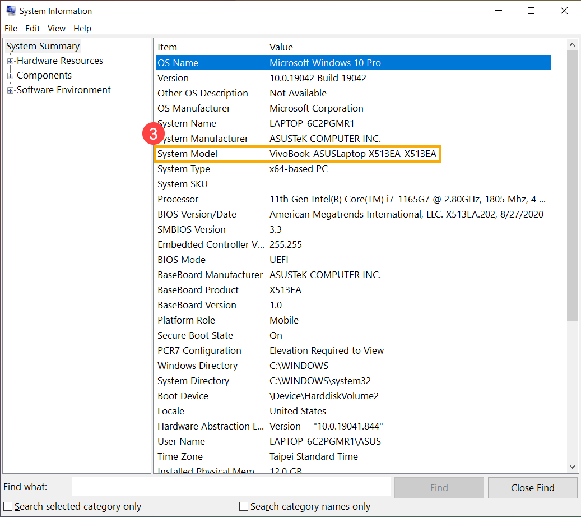Viewport: 581px width, 517px height.
Task: Click the Find what text field
Action: click(231, 487)
